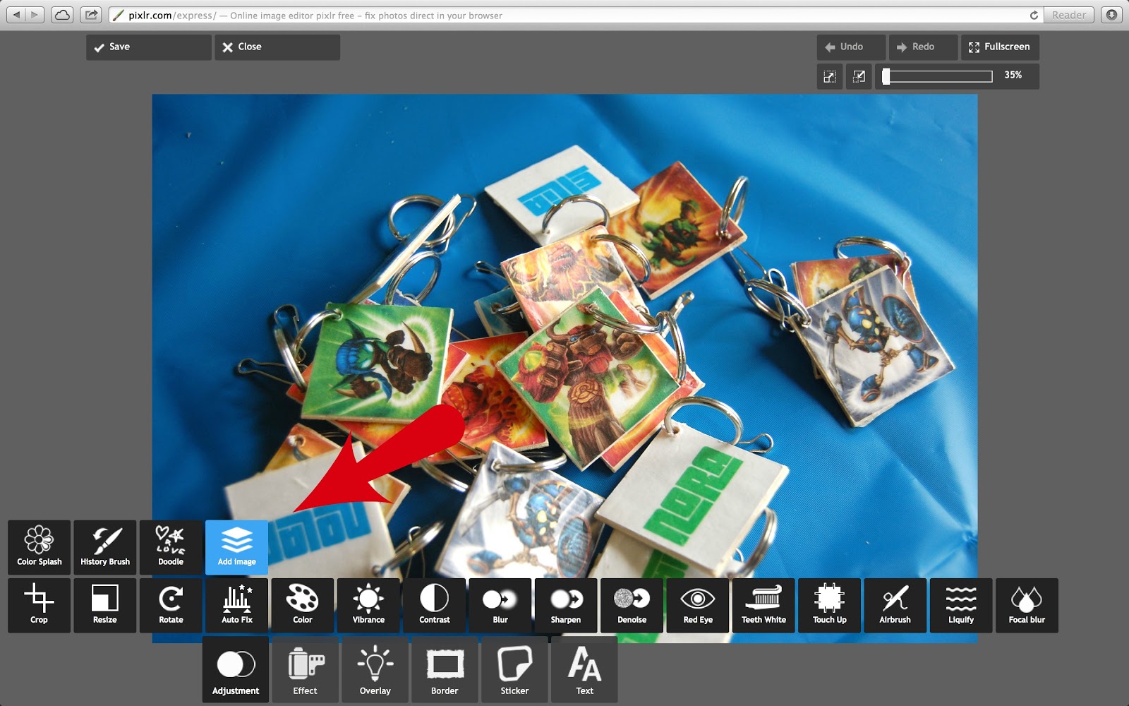Open the Resize tool

coord(105,605)
